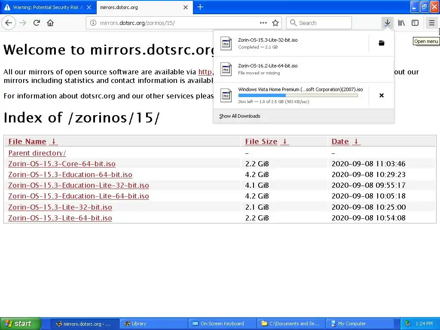Cancel the Windows Vista Home Premium download

(382, 95)
